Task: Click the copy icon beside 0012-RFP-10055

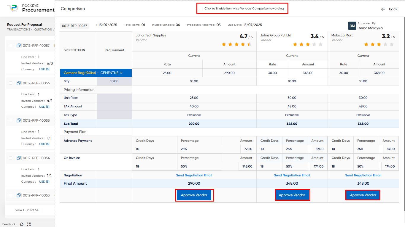Action: 19,120
